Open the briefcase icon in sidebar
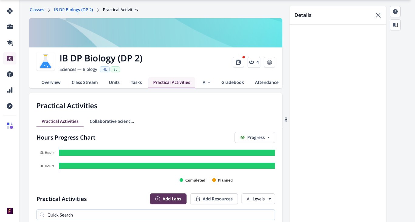The image size is (415, 222). coord(10,27)
